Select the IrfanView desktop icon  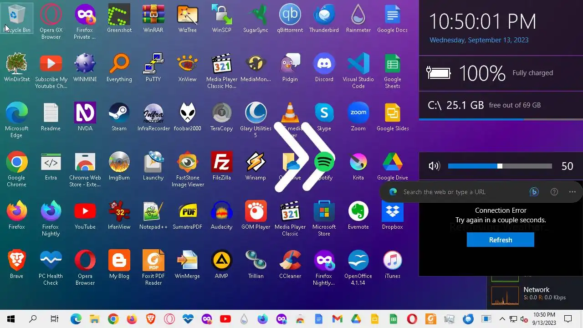[x=119, y=215]
